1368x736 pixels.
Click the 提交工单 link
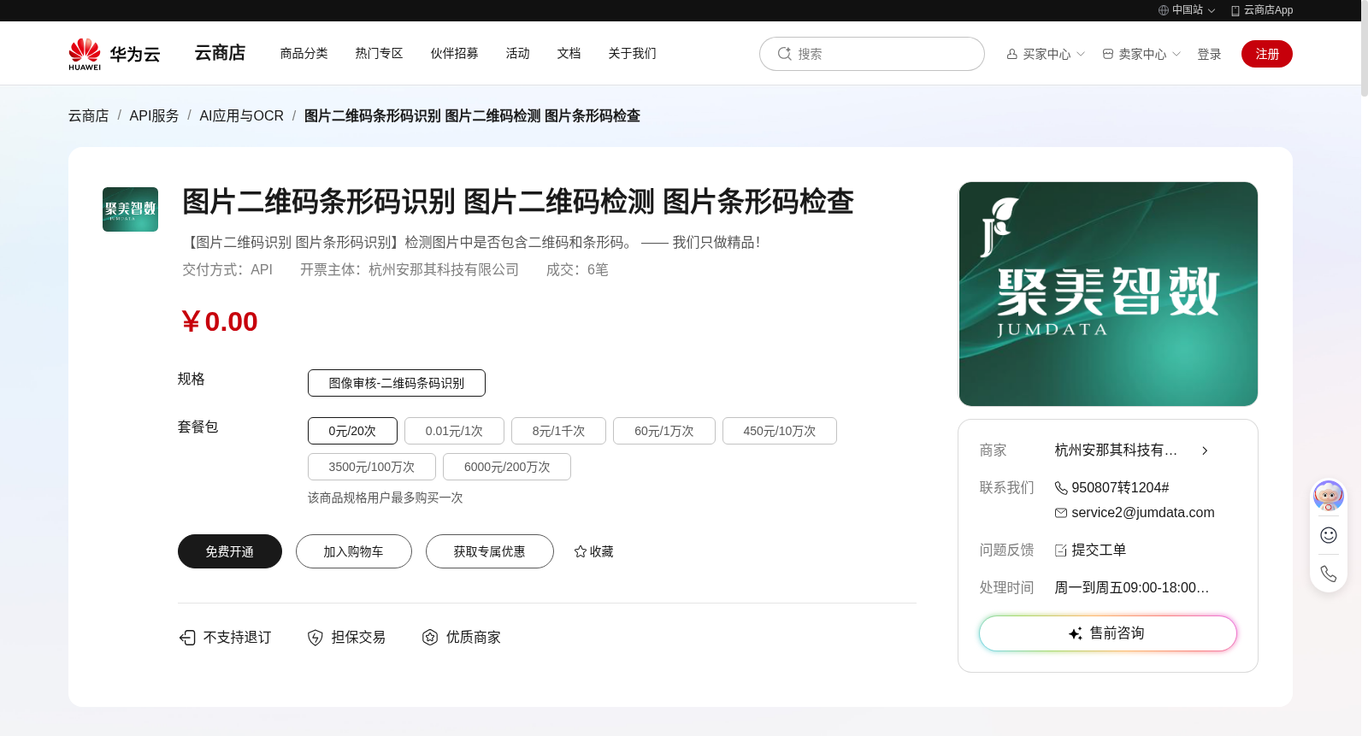click(1099, 551)
